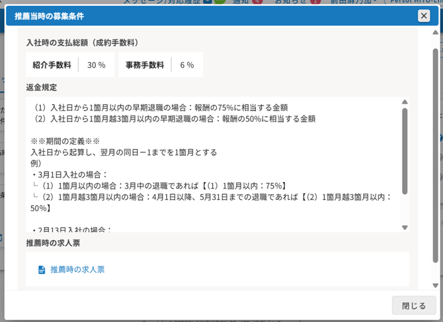Click the 紹介手数料 label
Screen dimensions: 443x322
[x=52, y=65]
